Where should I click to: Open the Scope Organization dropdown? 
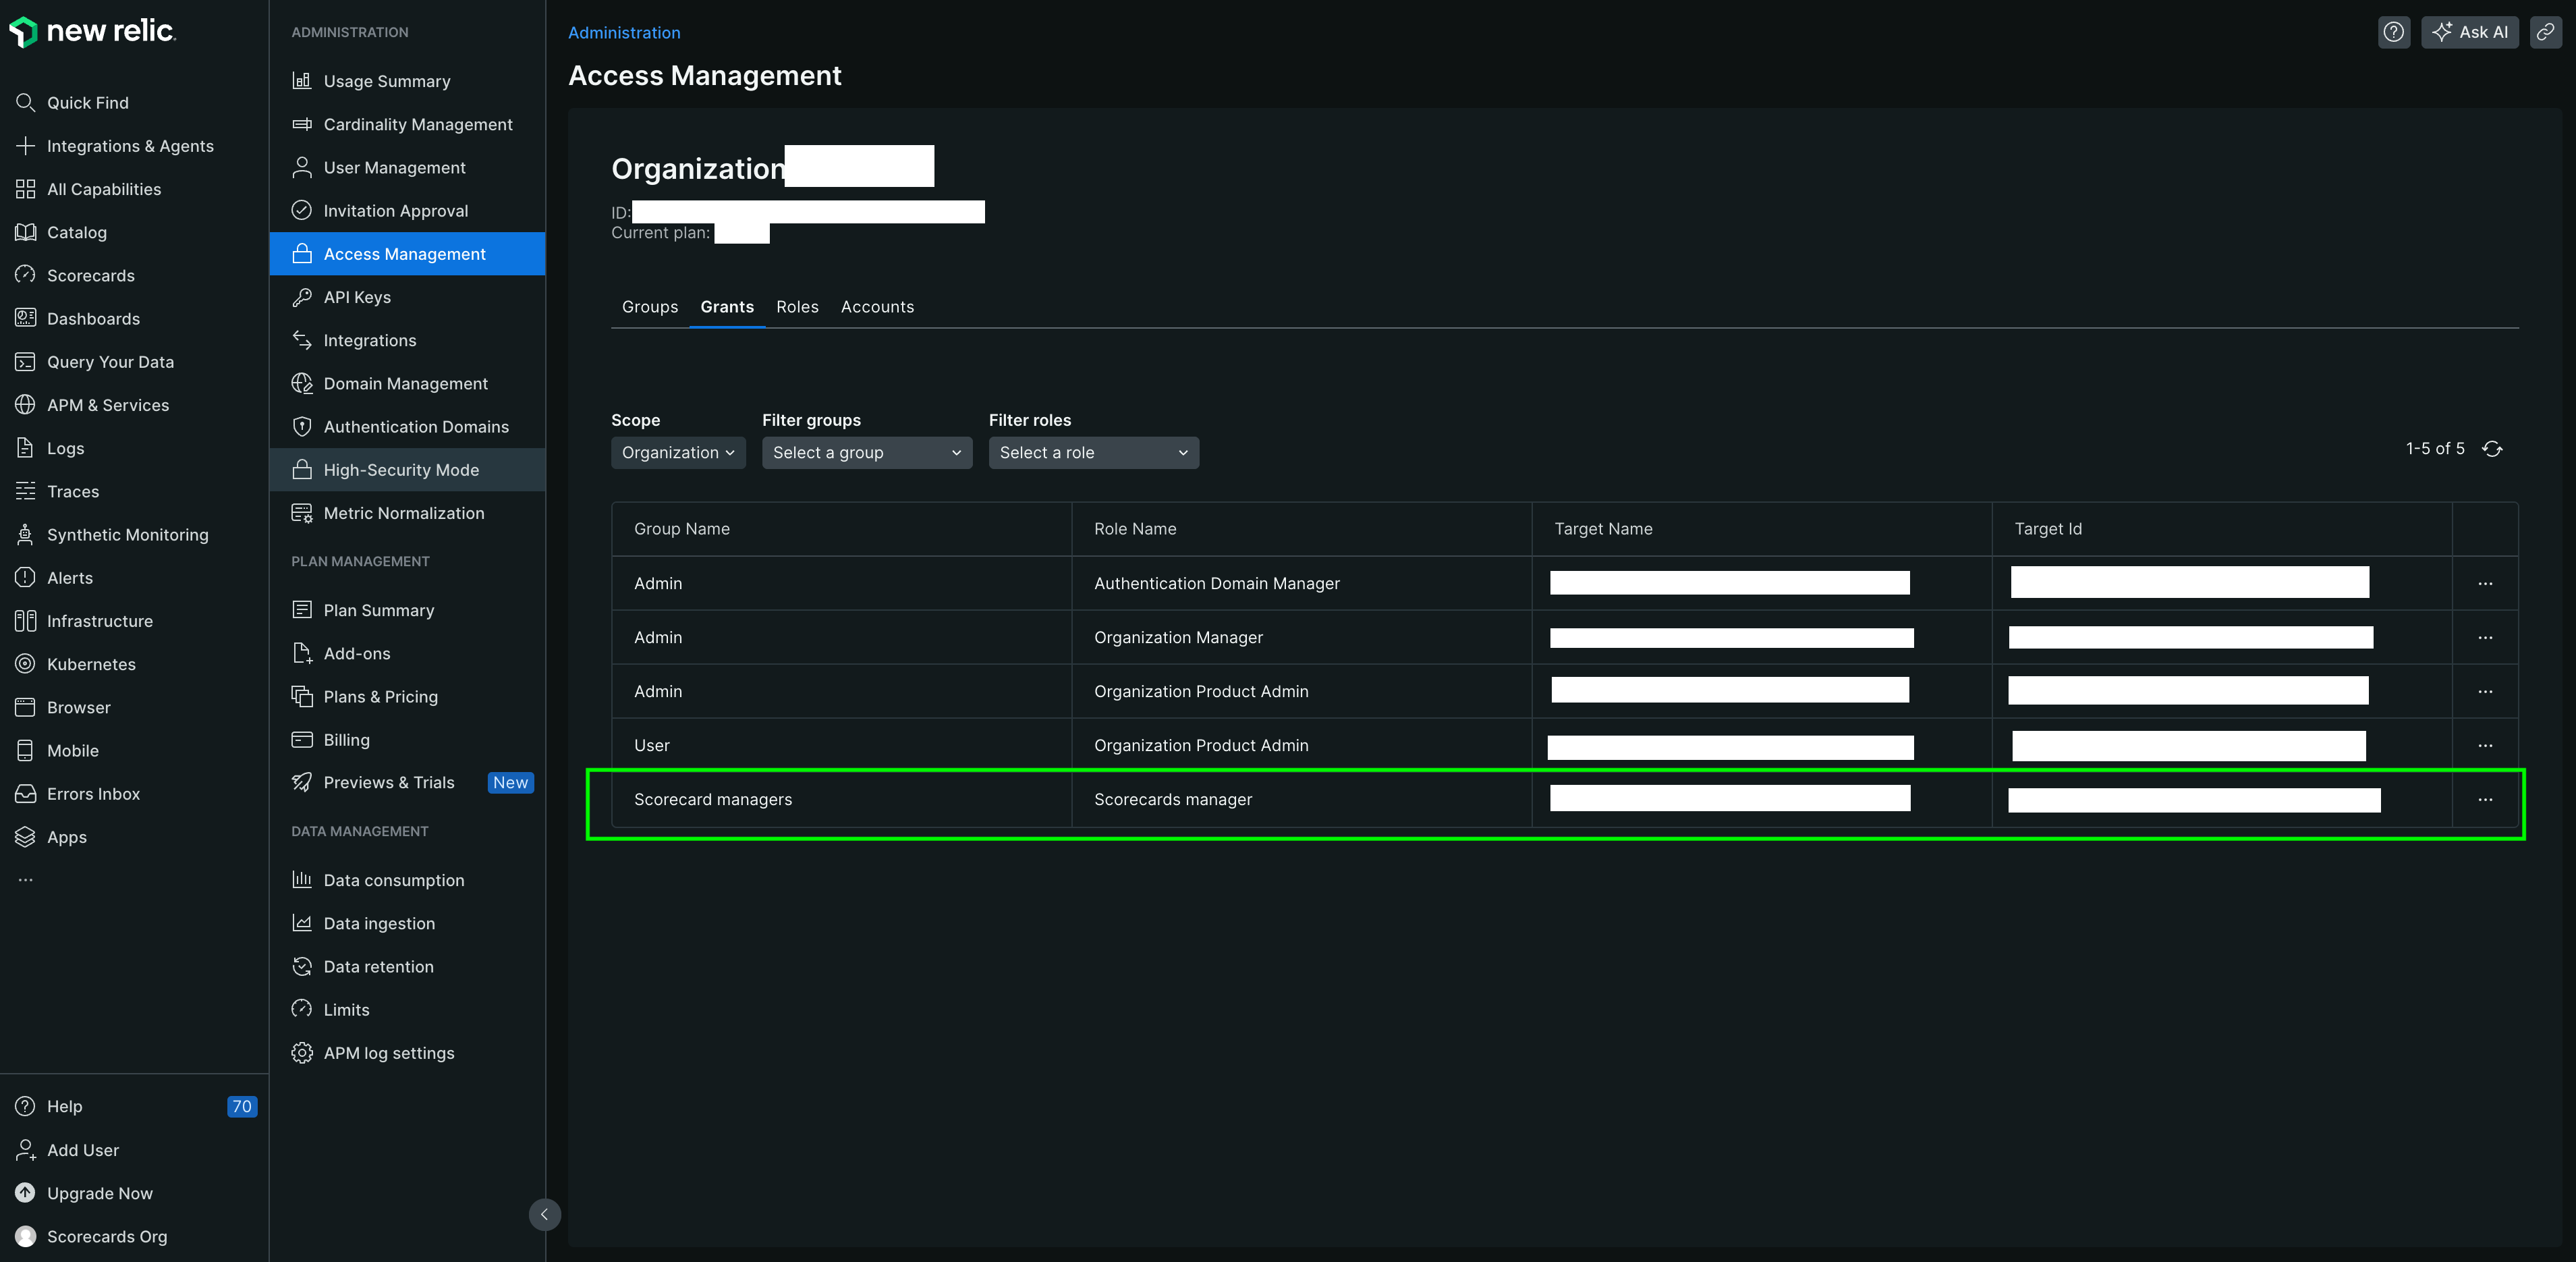[x=677, y=452]
